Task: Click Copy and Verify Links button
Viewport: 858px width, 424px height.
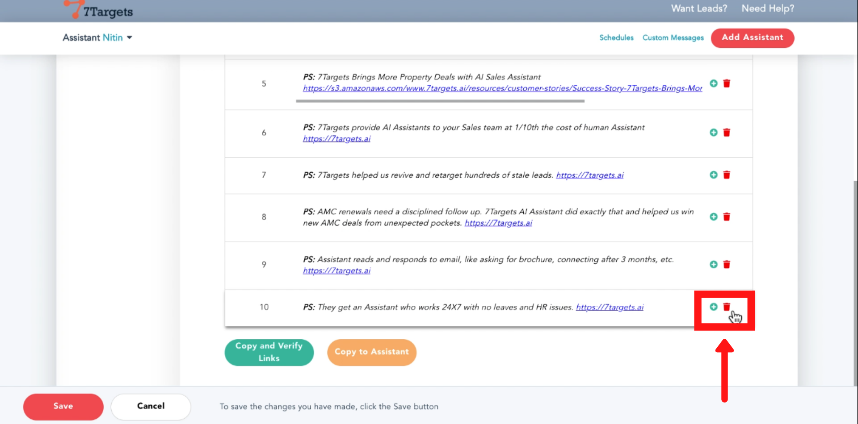Action: tap(269, 352)
